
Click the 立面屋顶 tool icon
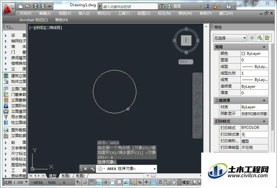(x=6, y=111)
